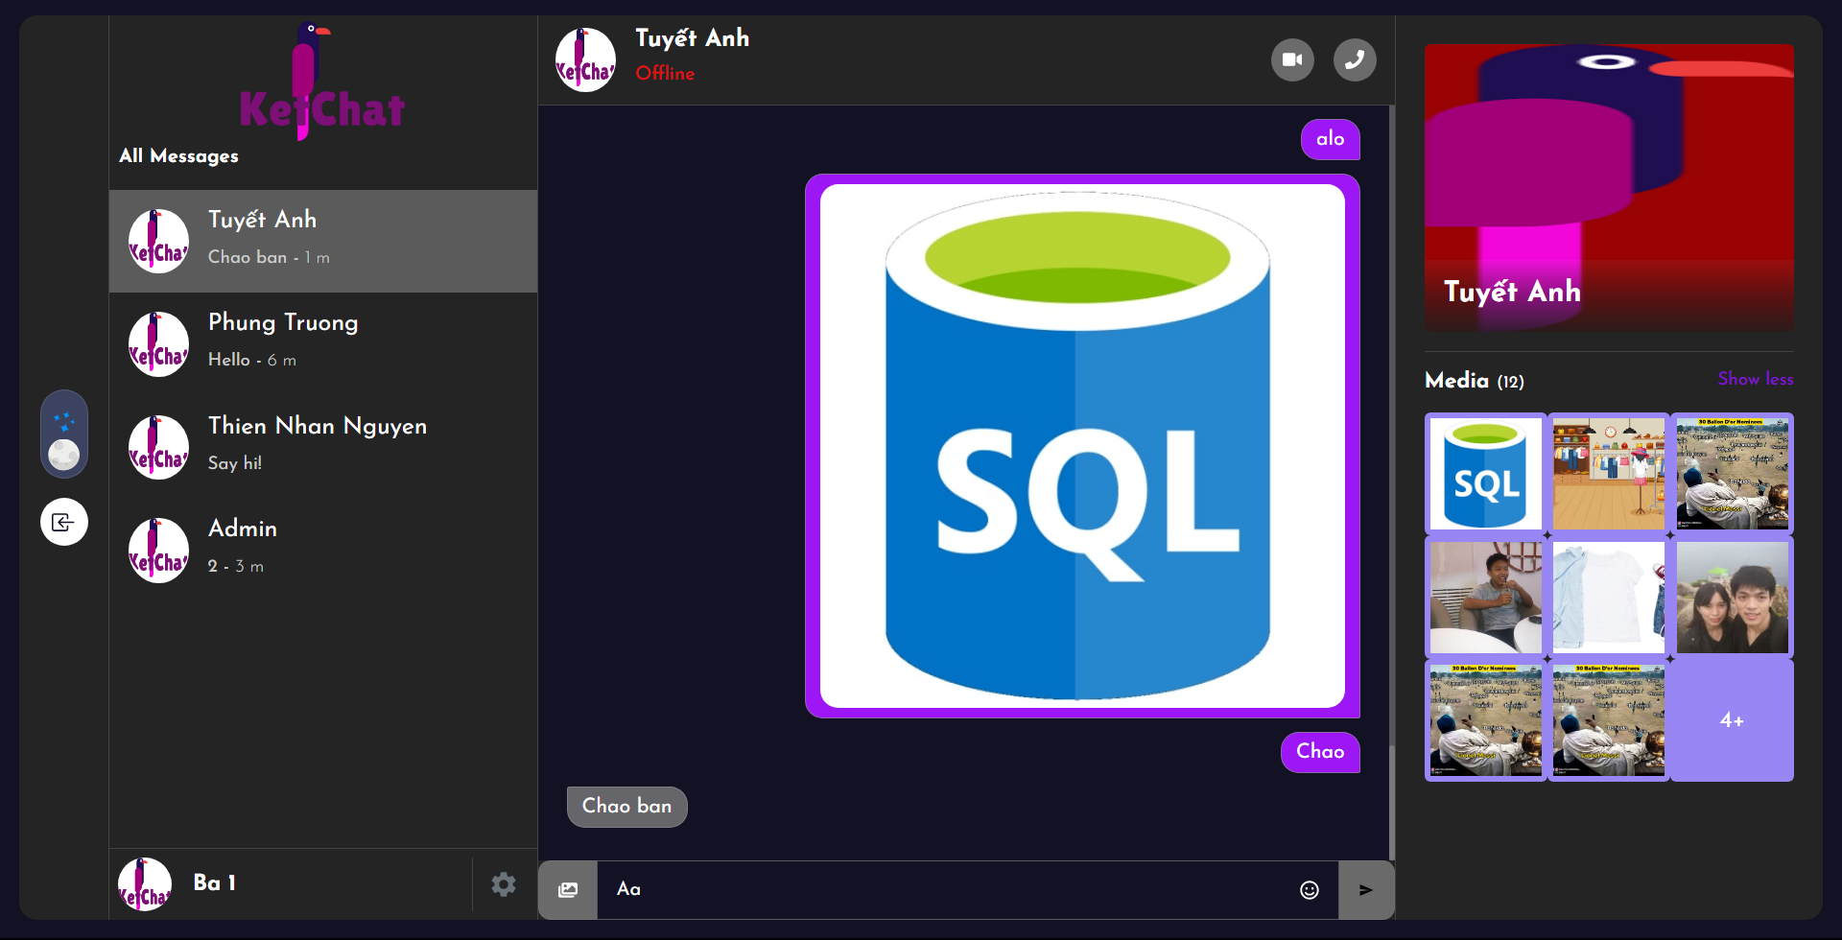Click the Offline status text
The width and height of the screenshot is (1842, 940).
[665, 73]
